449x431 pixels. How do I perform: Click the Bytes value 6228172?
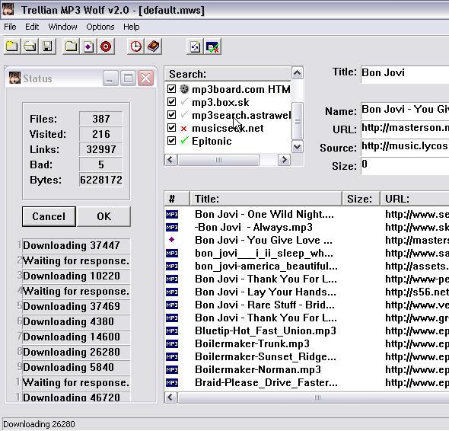pyautogui.click(x=101, y=180)
